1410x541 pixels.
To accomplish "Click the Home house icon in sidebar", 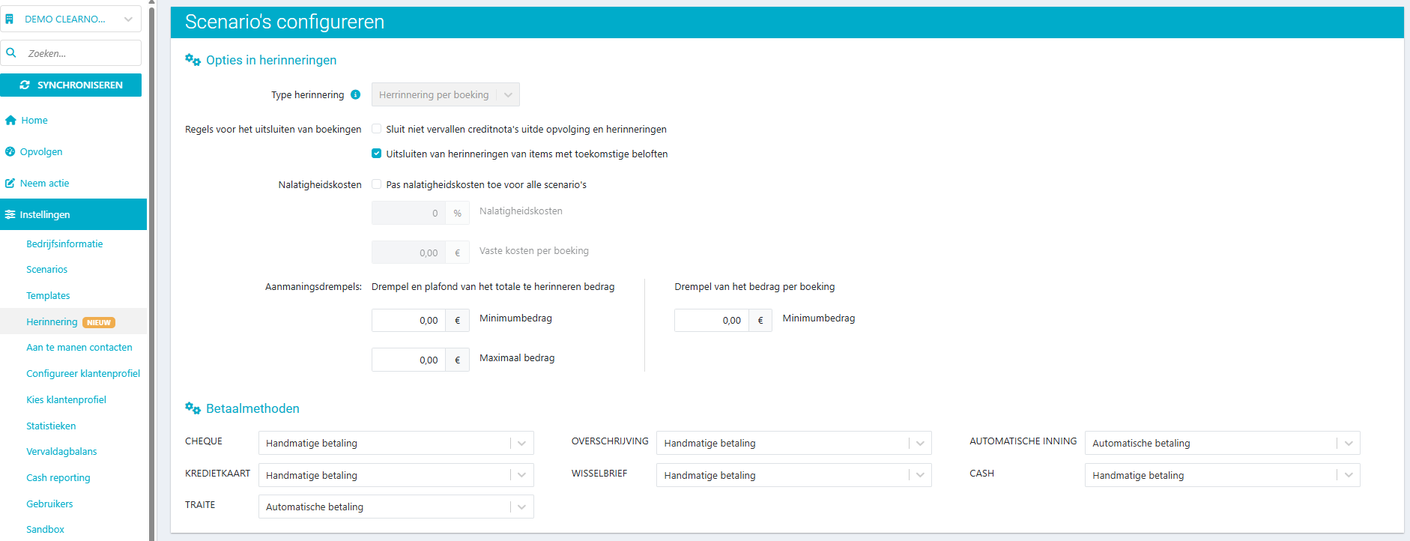I will (10, 120).
